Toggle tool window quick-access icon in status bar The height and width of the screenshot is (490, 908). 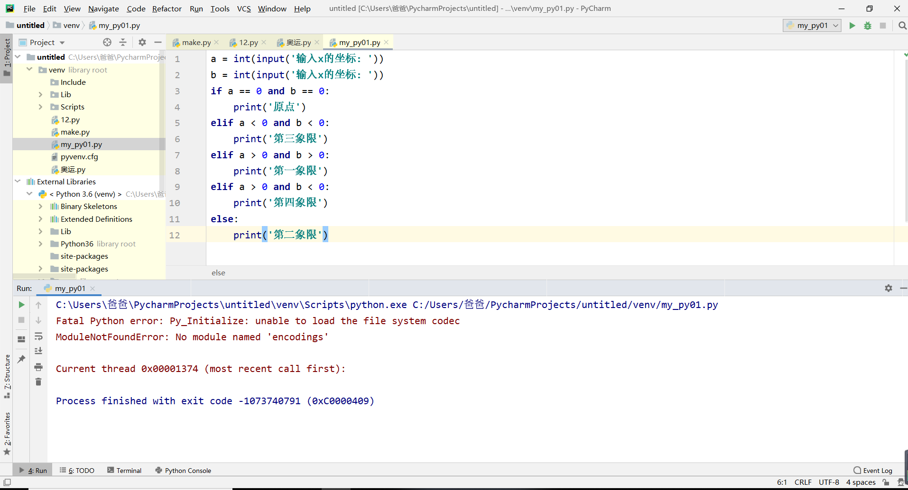click(7, 482)
